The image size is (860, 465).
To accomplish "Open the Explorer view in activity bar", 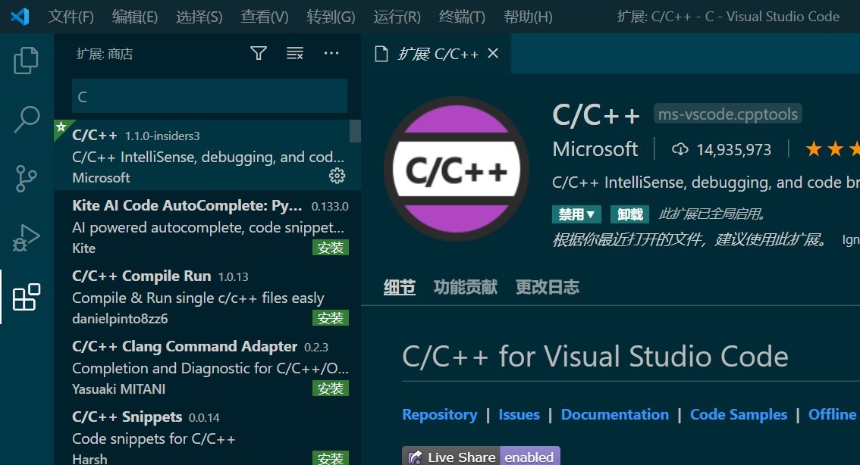I will (26, 61).
